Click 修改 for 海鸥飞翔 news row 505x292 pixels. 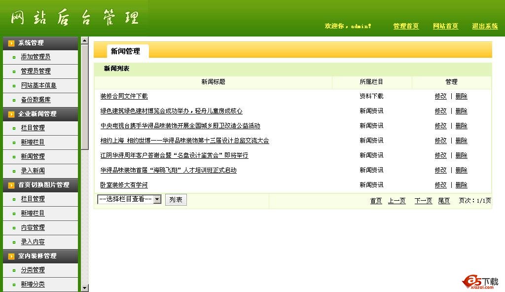pyautogui.click(x=440, y=170)
